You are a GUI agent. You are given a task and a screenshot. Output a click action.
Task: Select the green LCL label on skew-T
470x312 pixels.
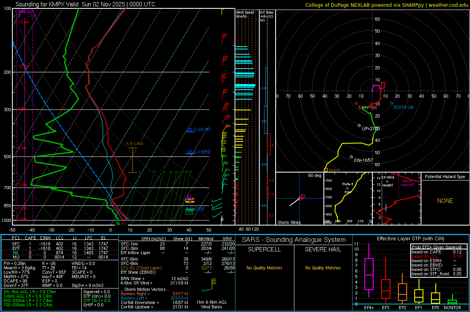click(190, 213)
